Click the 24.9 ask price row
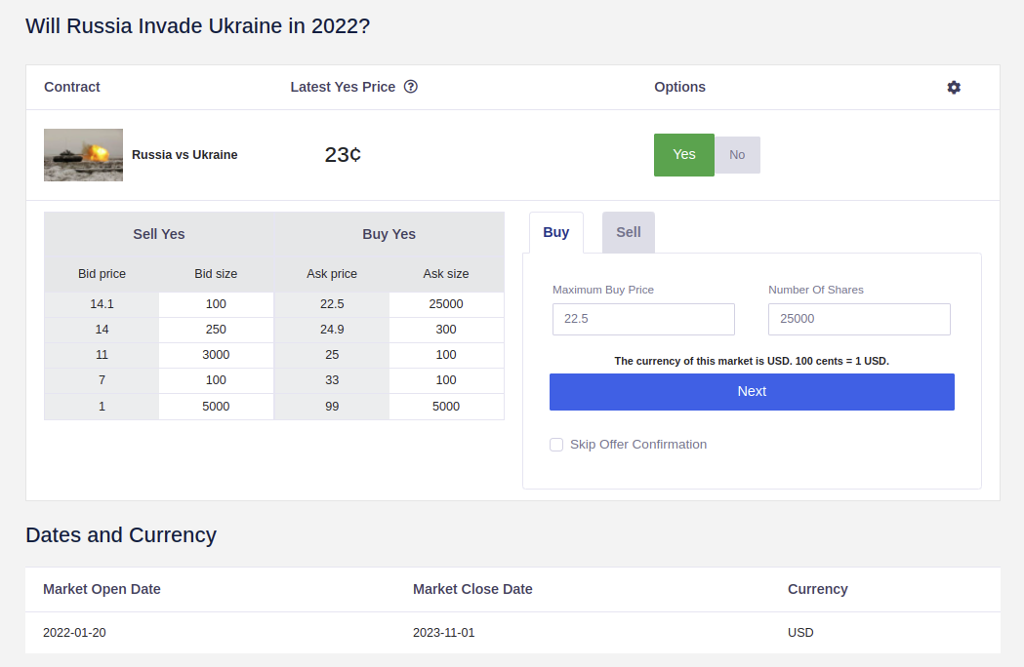Viewport: 1024px width, 667px height. pyautogui.click(x=332, y=330)
